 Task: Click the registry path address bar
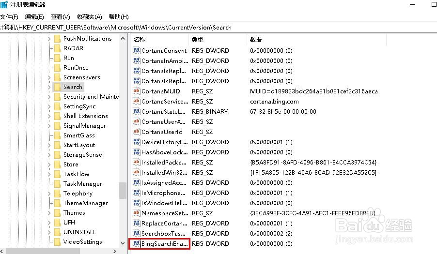[218, 27]
